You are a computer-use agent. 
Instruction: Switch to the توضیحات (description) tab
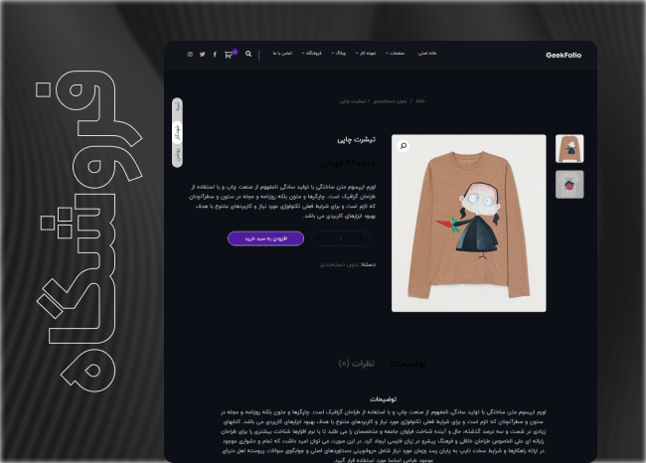[x=407, y=364]
